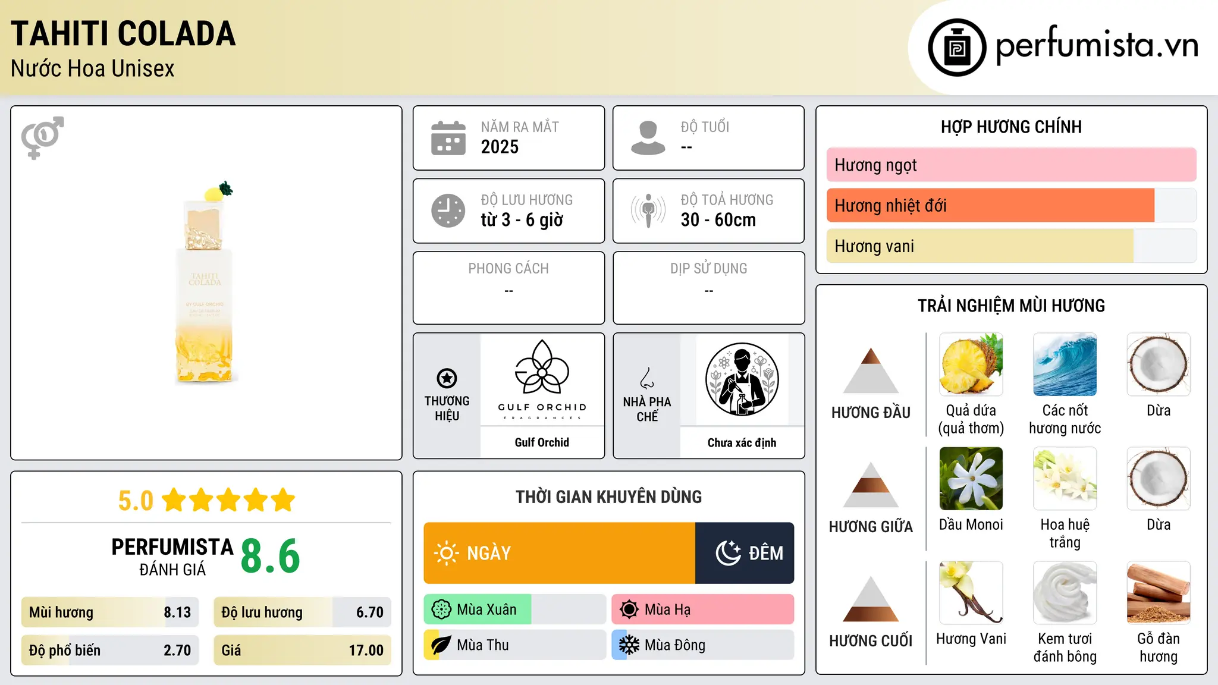
Task: Click the Hương đầu pyramid icon
Action: point(871,370)
